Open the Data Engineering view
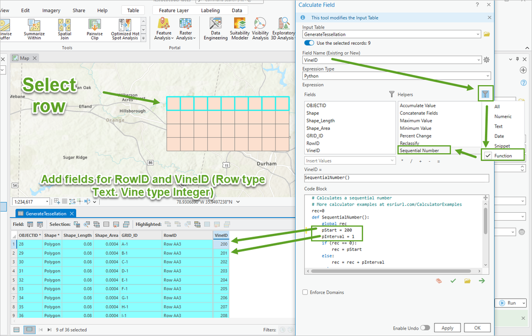 coord(216,29)
